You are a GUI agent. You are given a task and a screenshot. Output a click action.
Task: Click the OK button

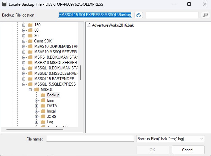153,150
